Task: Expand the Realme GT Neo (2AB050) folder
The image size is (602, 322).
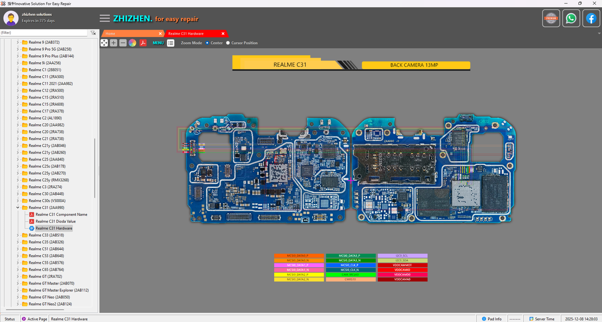Action: coord(18,297)
